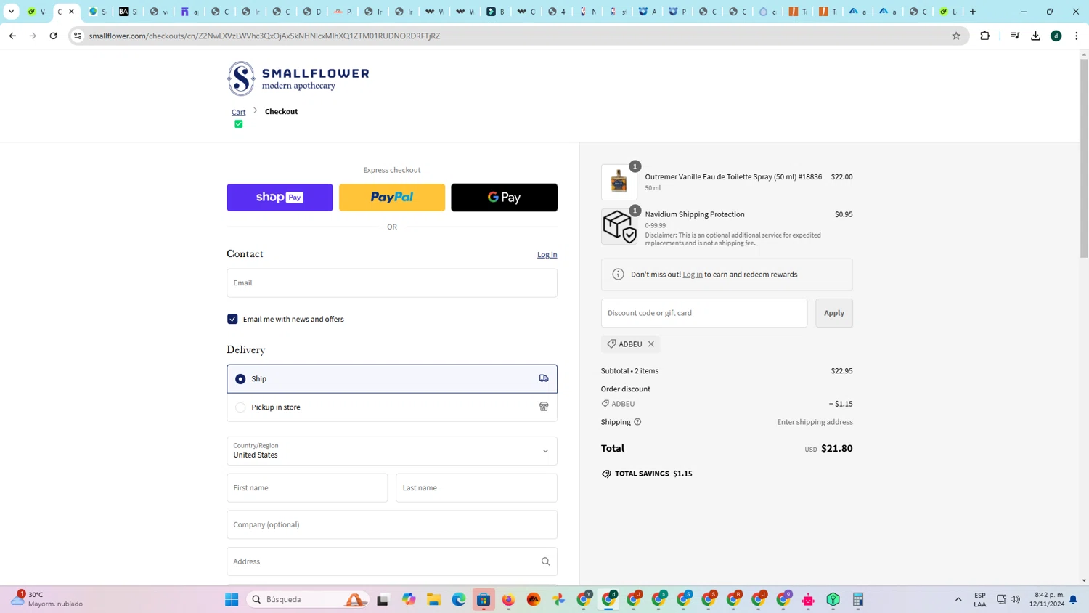This screenshot has width=1089, height=613.
Task: Open a new browser tab
Action: coord(973,12)
